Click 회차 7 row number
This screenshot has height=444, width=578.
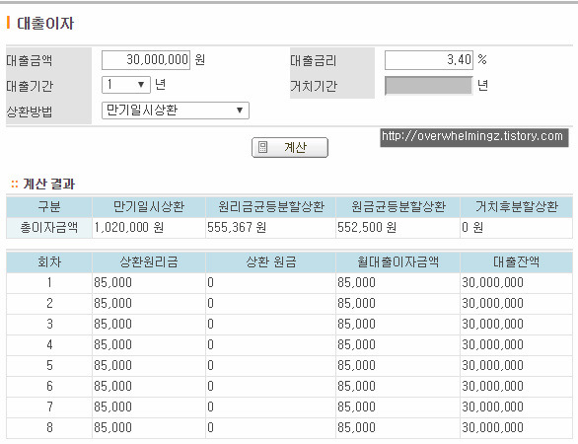coord(49,407)
